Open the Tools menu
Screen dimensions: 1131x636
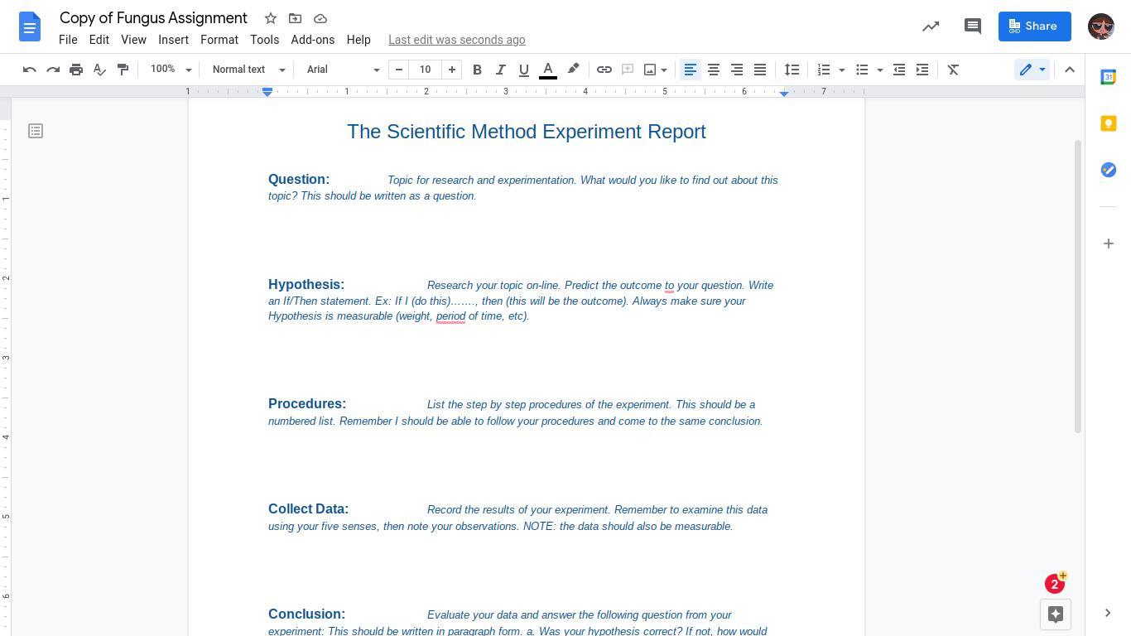tap(265, 40)
